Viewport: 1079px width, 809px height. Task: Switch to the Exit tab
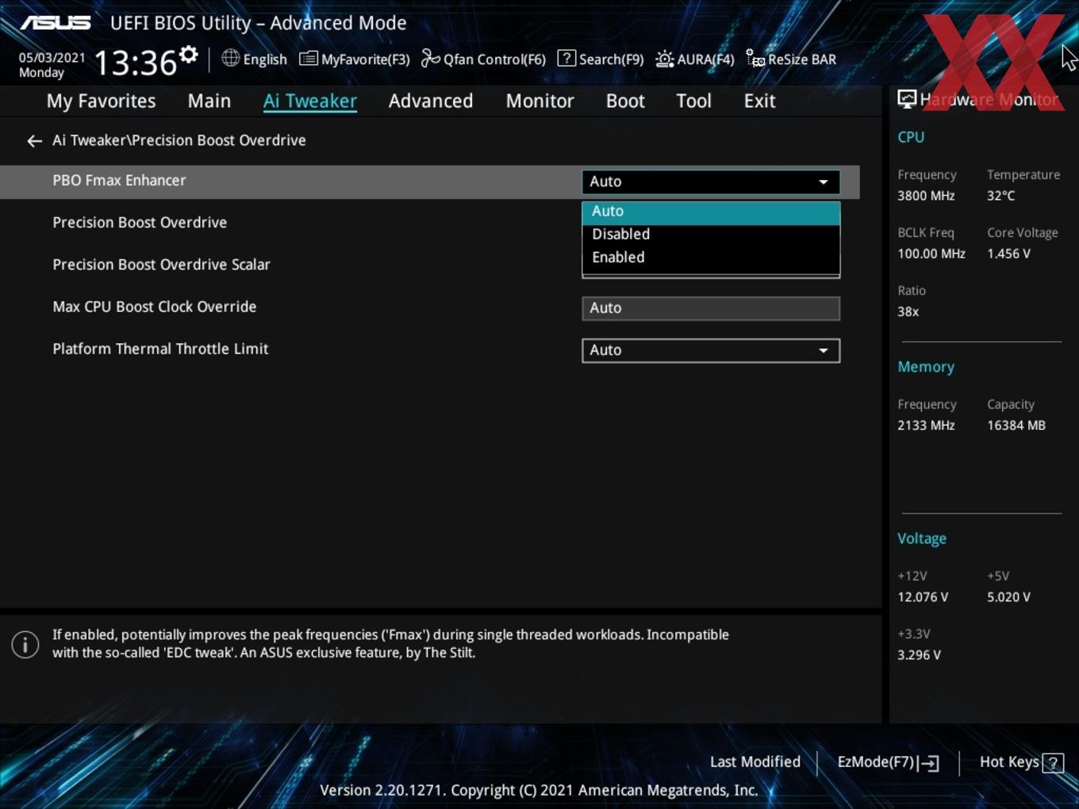759,101
